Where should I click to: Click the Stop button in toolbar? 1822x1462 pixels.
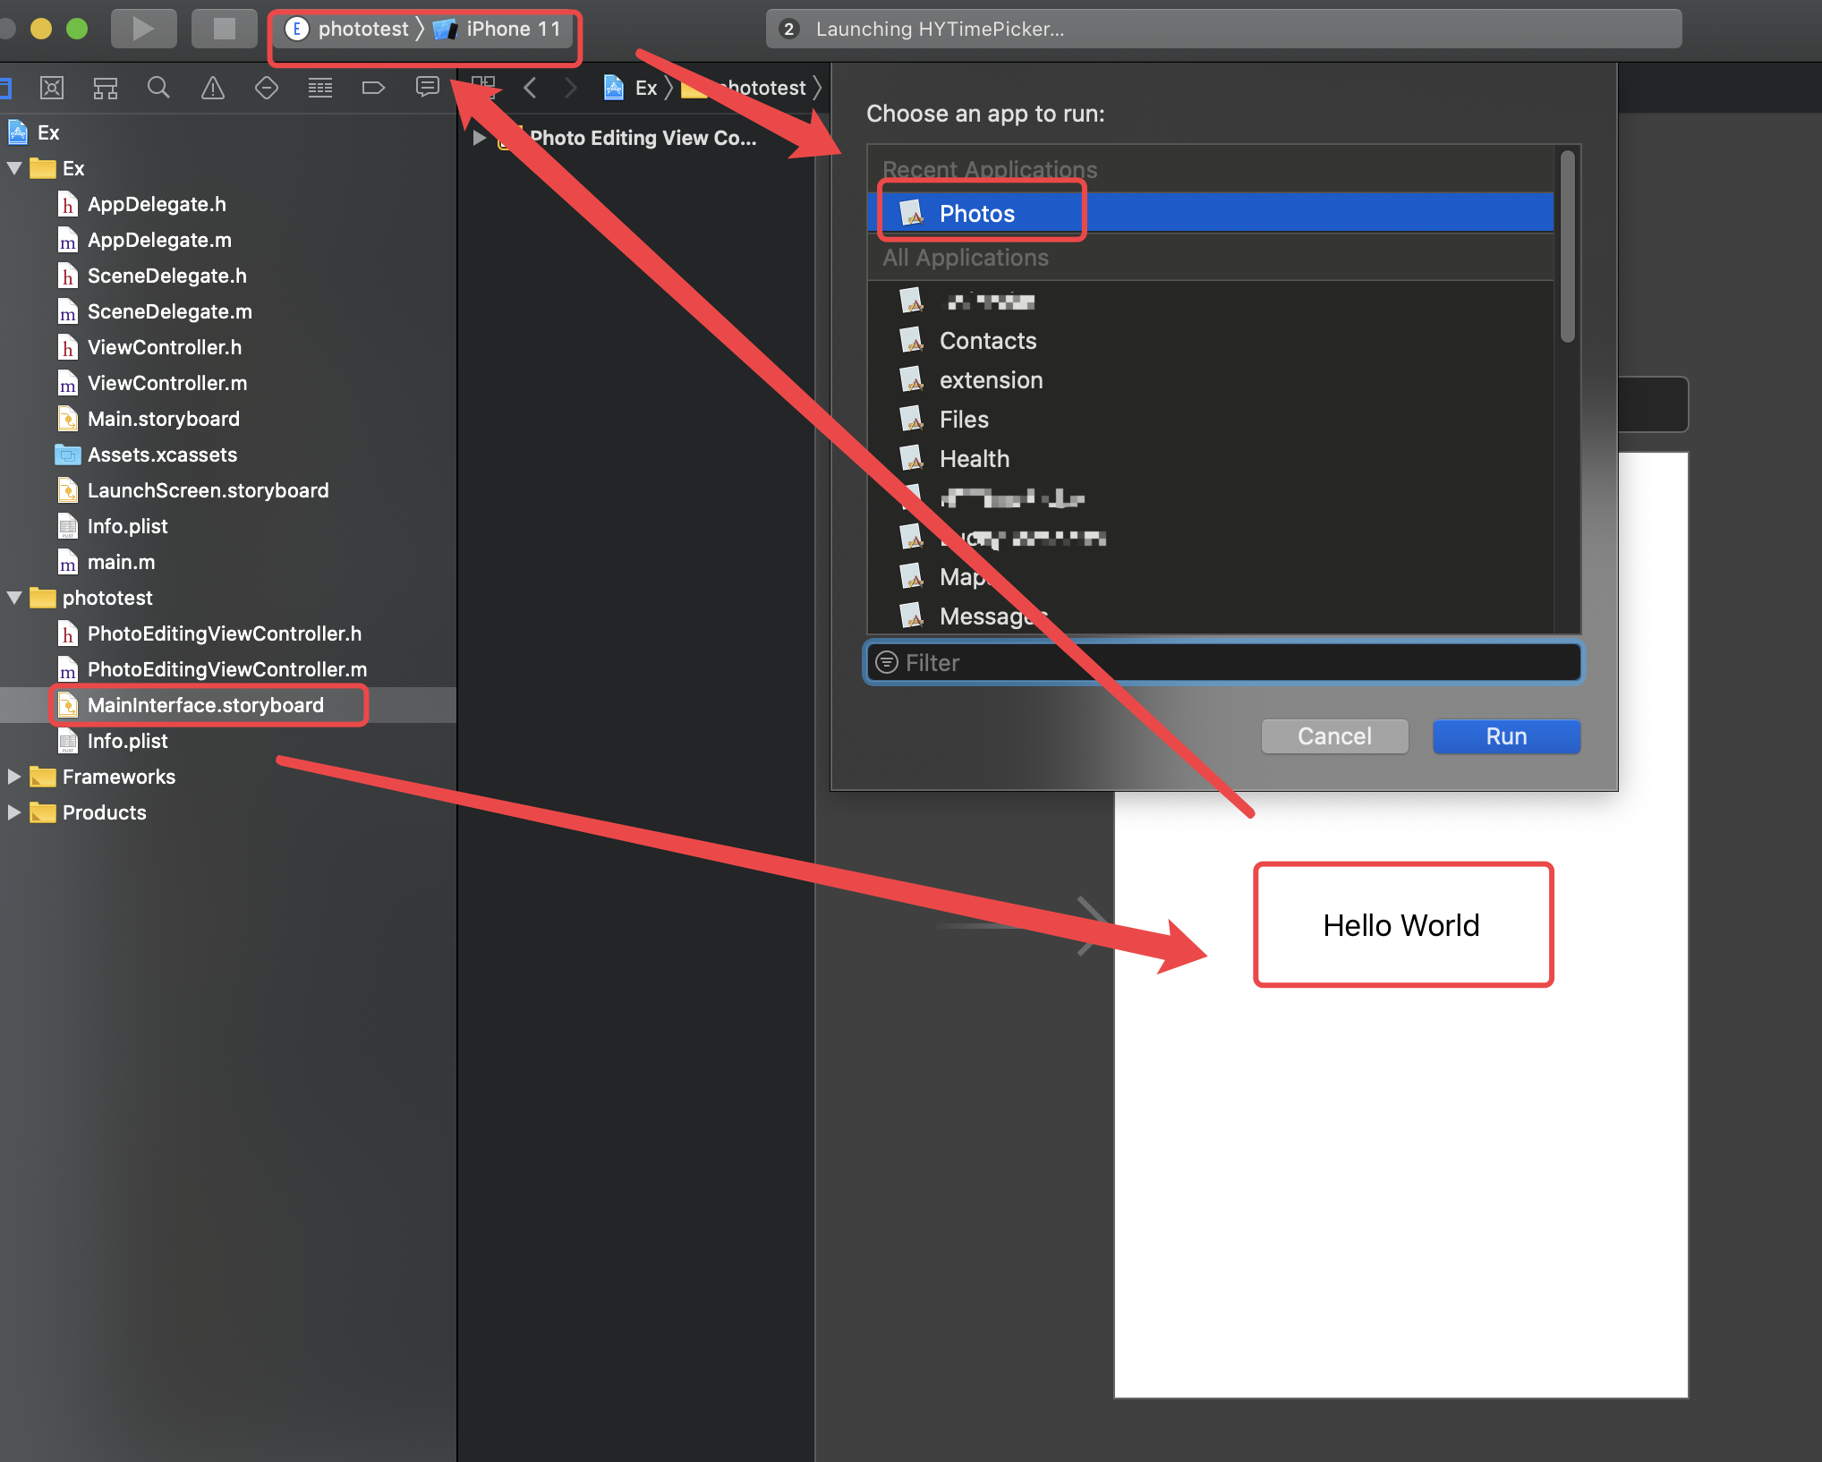pyautogui.click(x=224, y=29)
